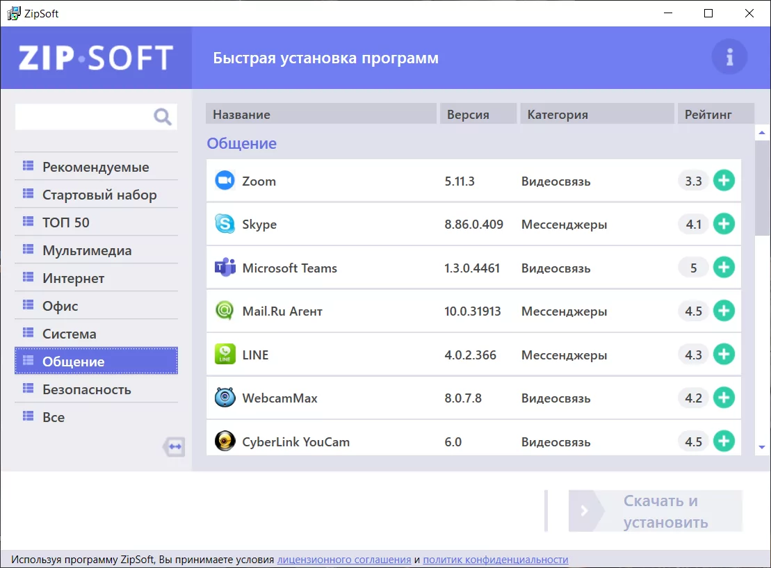
Task: Click the scrollbar up arrow
Action: click(762, 132)
